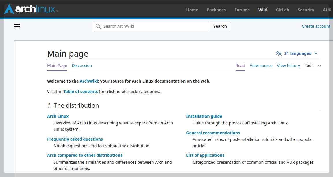Open the Installation guide link
Image resolution: width=333 pixels, height=177 pixels.
[204, 116]
